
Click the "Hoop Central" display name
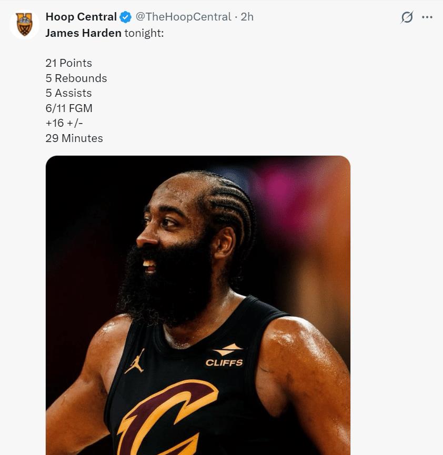click(x=81, y=17)
